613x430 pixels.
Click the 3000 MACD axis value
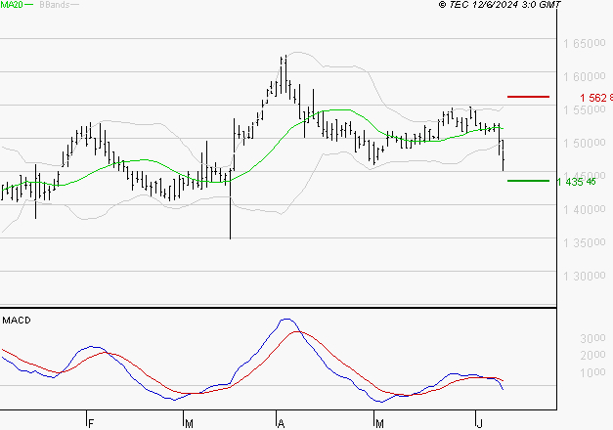pos(592,338)
